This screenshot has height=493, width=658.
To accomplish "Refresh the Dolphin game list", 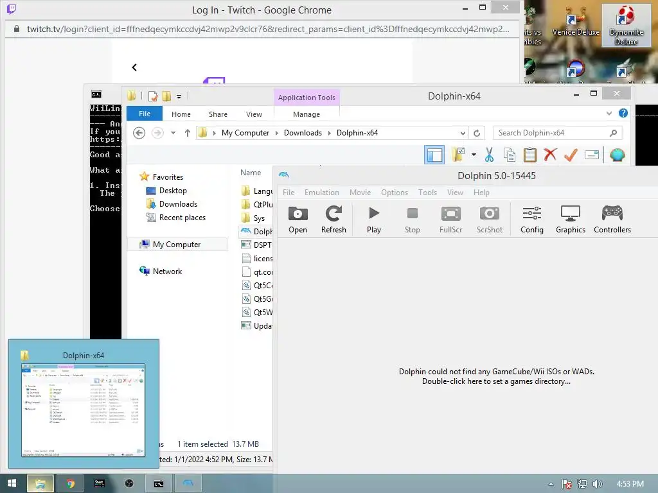I will (333, 220).
